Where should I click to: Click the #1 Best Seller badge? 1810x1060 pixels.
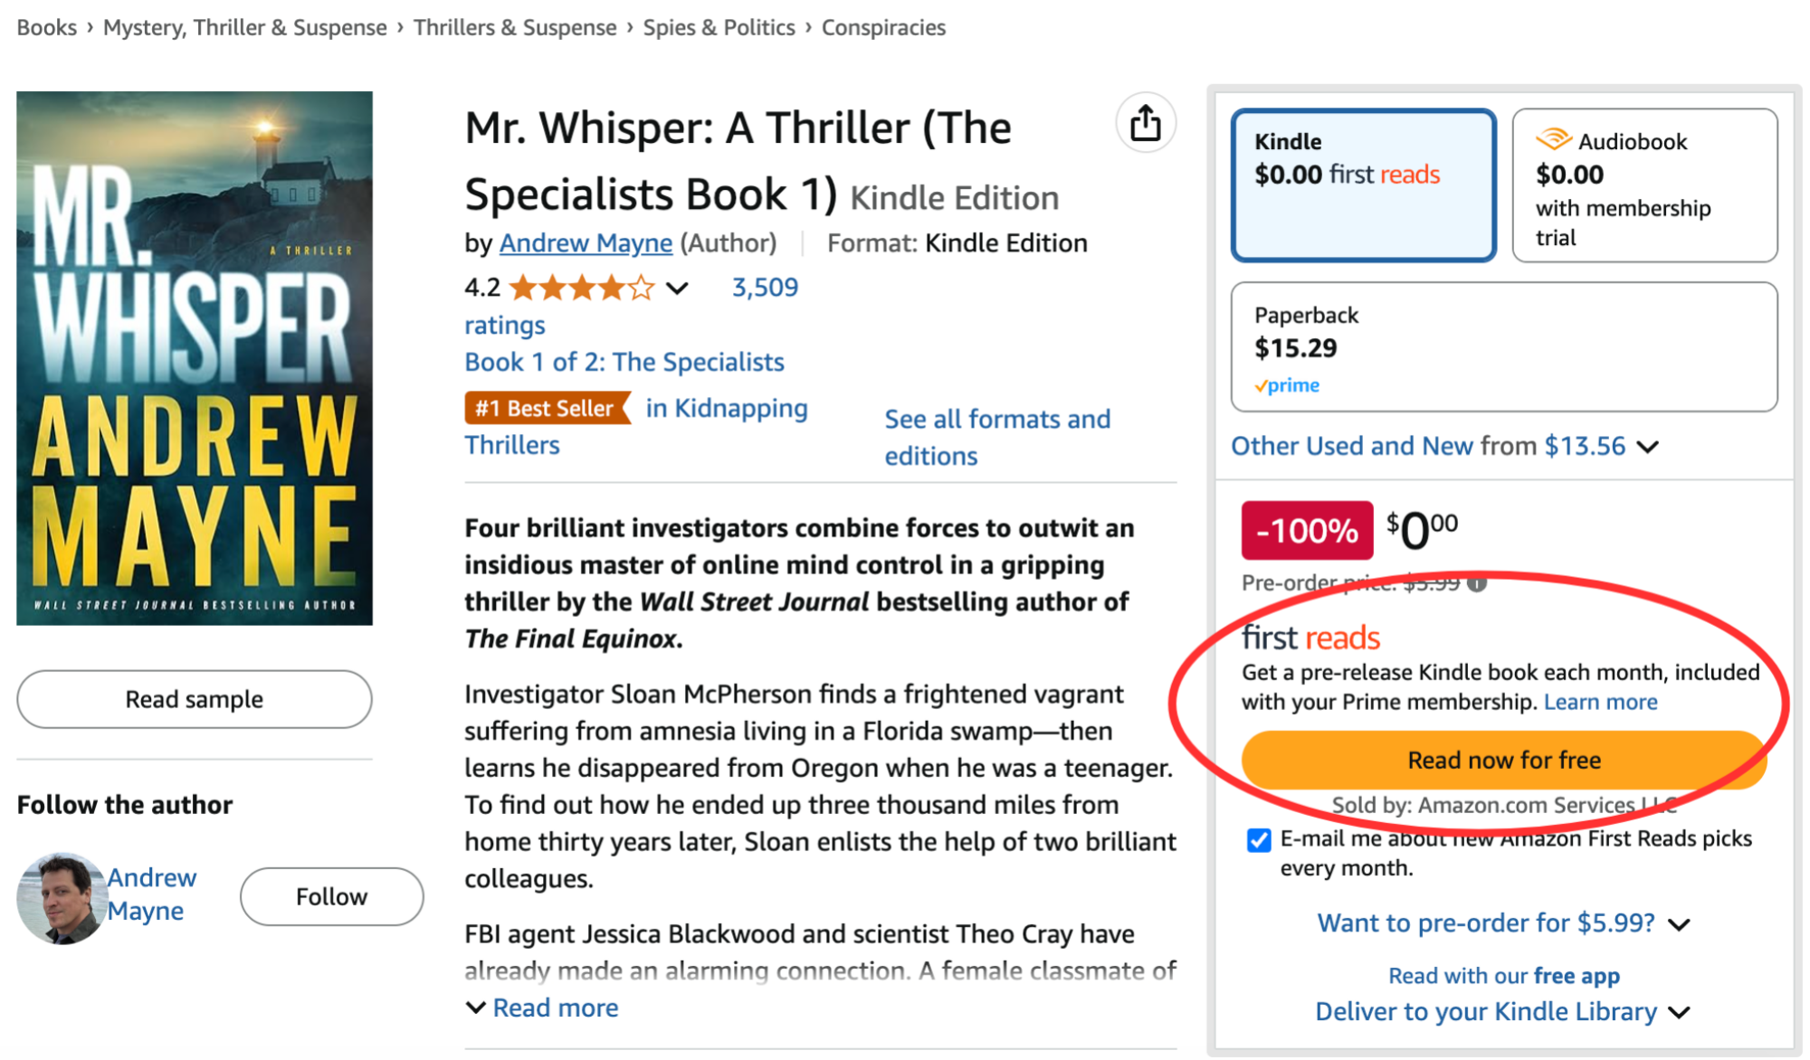(546, 409)
